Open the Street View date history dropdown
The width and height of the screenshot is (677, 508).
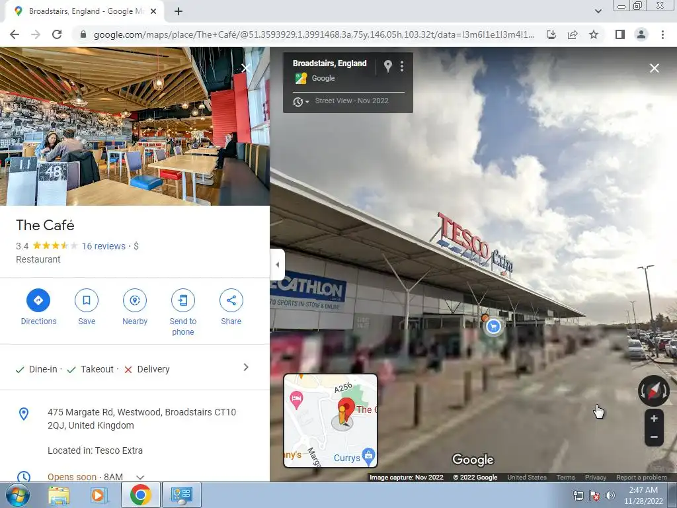[301, 102]
